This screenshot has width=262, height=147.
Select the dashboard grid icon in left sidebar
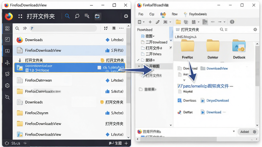click(x=7, y=28)
